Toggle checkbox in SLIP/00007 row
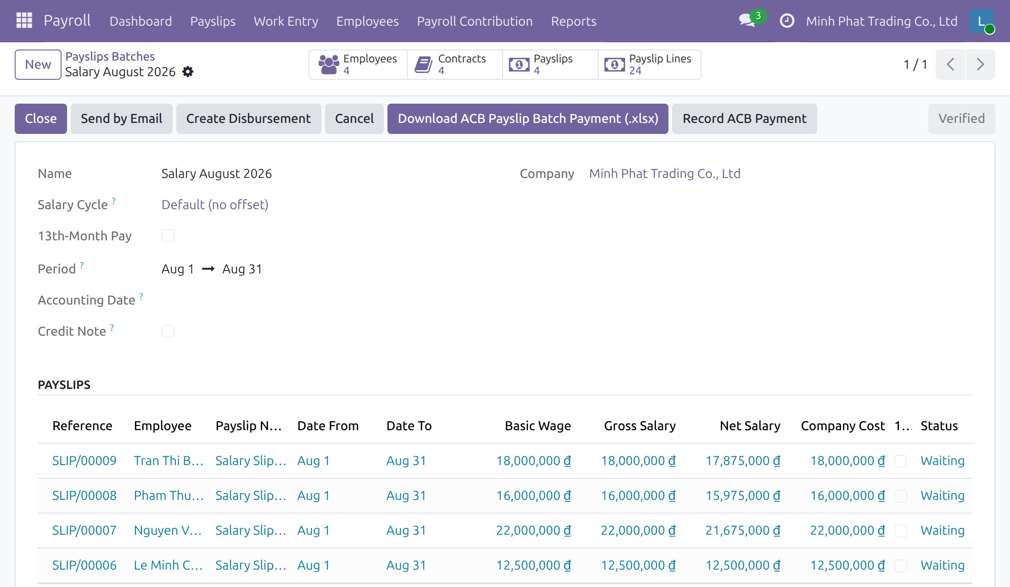This screenshot has width=1010, height=587. 901,531
